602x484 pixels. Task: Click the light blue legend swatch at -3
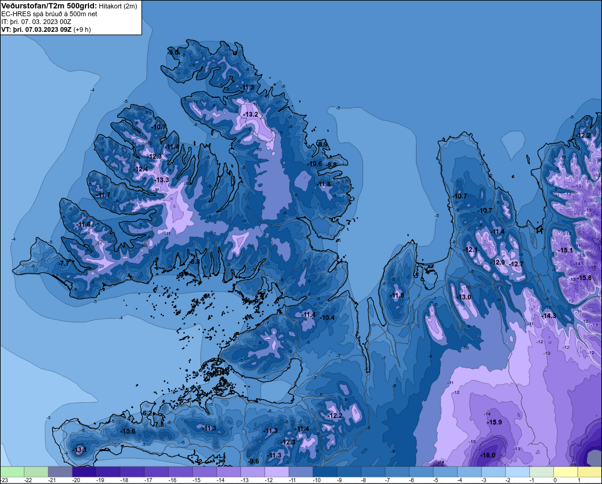point(494,472)
